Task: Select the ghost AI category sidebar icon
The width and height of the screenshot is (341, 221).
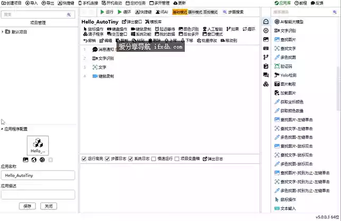Action: tap(266, 22)
